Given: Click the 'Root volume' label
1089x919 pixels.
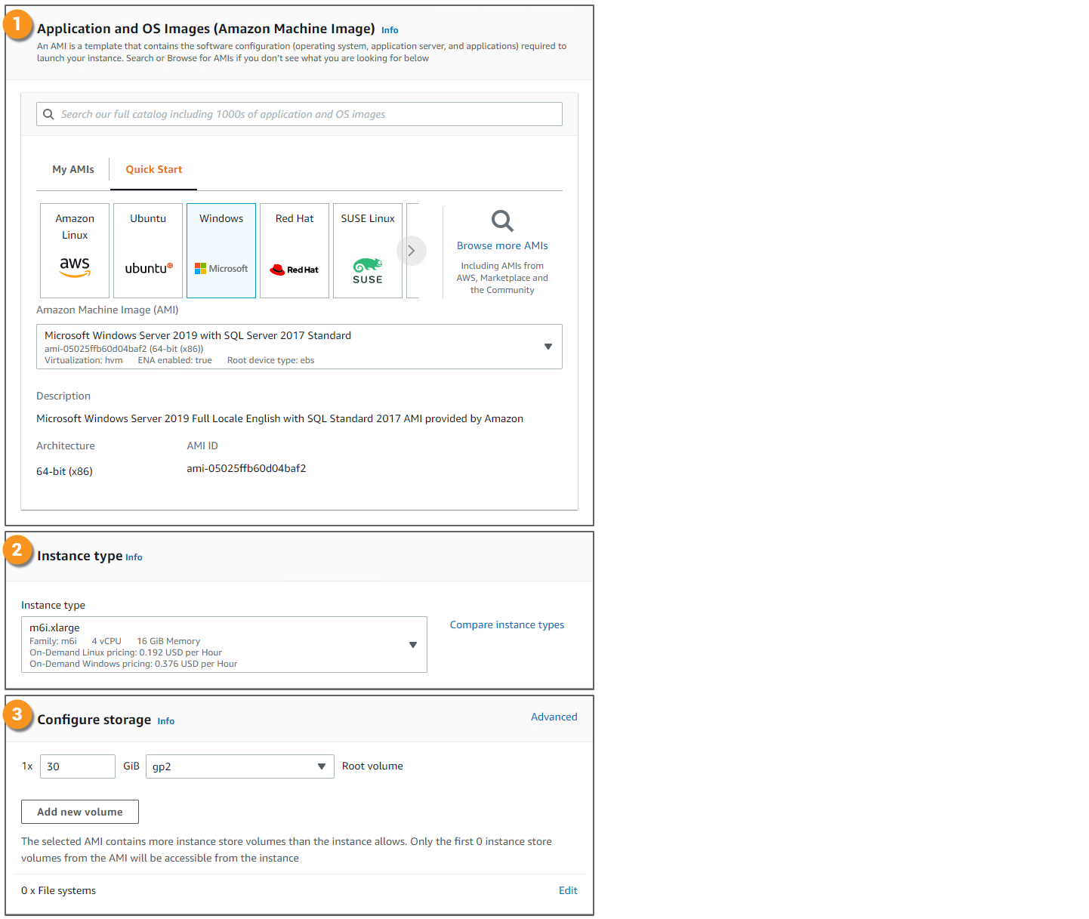Looking at the screenshot, I should [372, 766].
